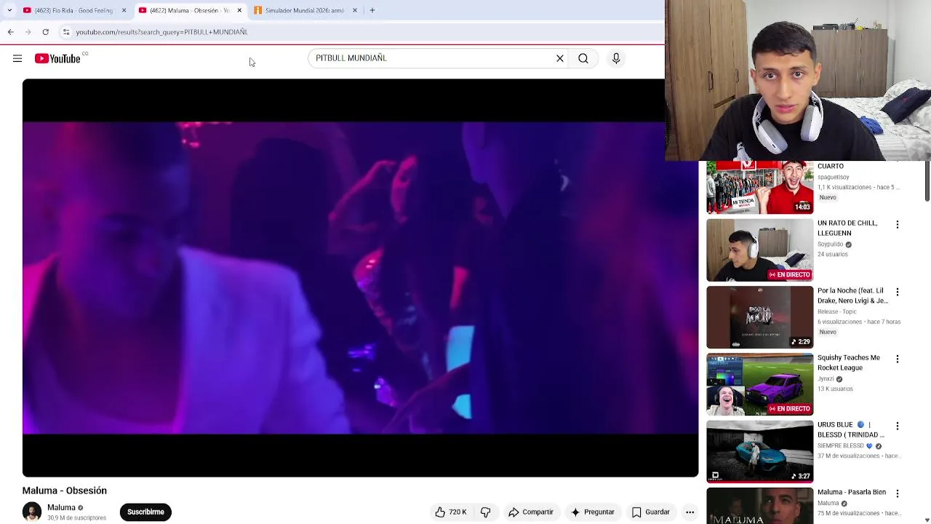Open the 14:03 CUARTO video thumbnail
The width and height of the screenshot is (931, 524).
pyautogui.click(x=759, y=187)
